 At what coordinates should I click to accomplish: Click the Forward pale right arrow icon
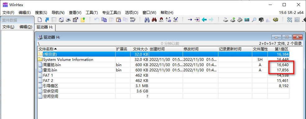point(211,19)
